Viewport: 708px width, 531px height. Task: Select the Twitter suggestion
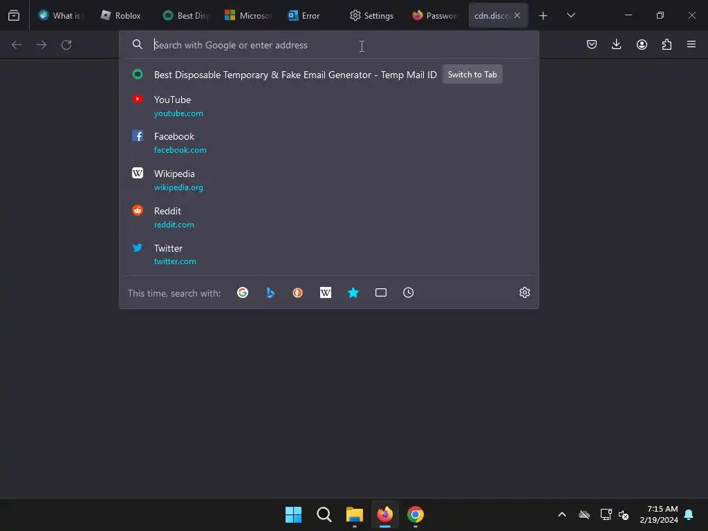point(328,254)
